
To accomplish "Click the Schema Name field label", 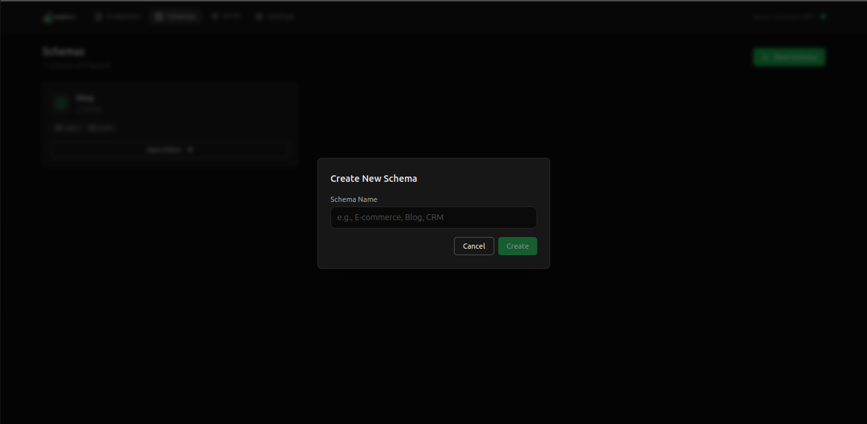I will 353,199.
